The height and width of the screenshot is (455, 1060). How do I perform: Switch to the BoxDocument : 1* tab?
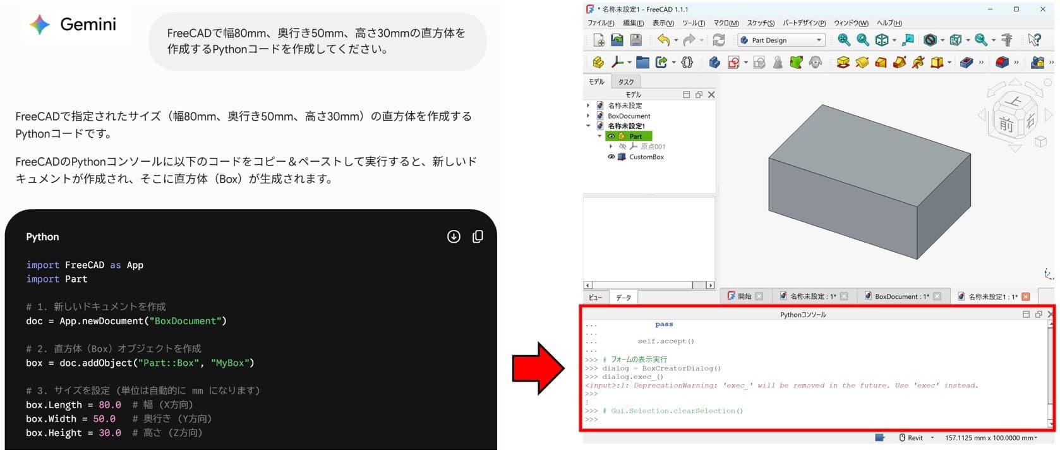pos(901,296)
